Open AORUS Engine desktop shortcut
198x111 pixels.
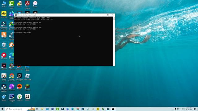point(12,36)
